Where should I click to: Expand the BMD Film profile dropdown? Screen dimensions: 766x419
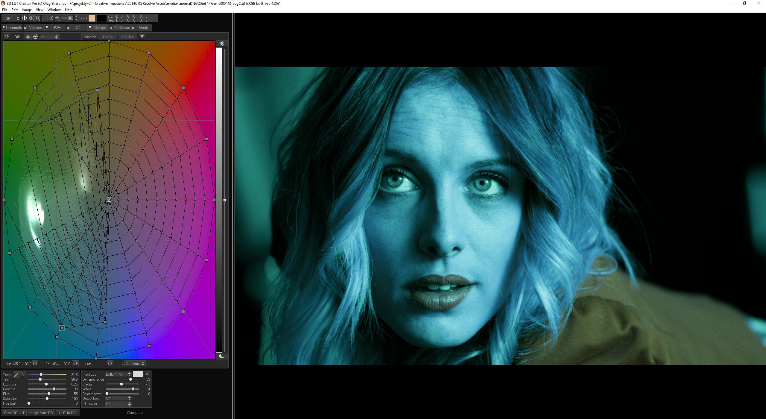[128, 374]
